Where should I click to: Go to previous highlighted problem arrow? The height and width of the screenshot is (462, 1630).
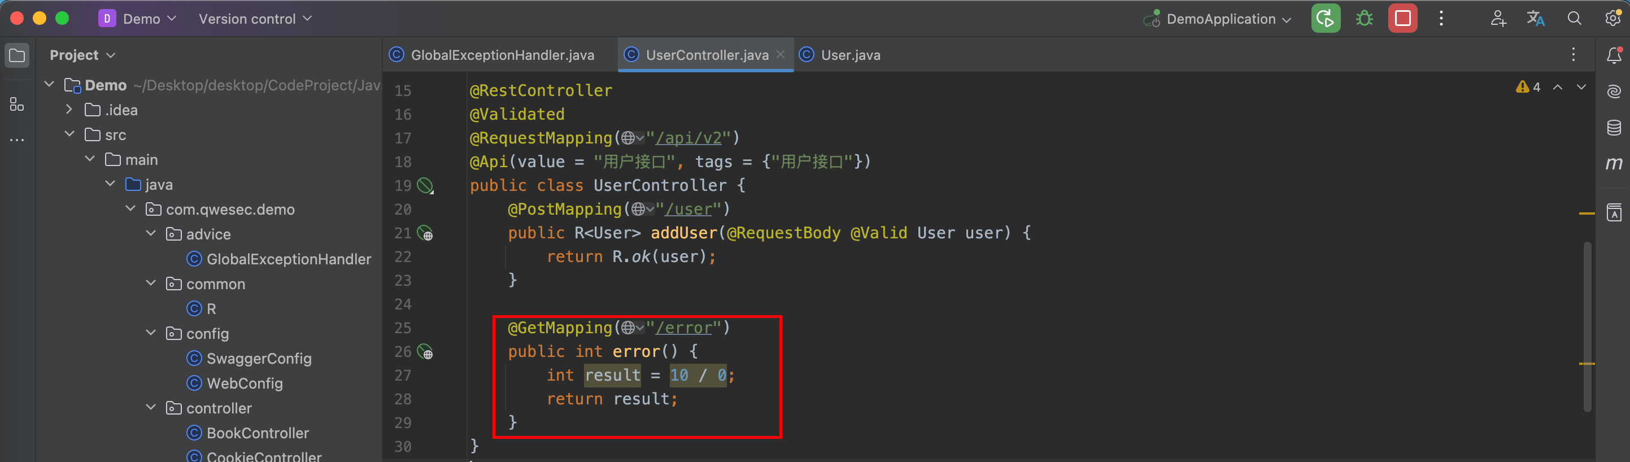pyautogui.click(x=1558, y=88)
